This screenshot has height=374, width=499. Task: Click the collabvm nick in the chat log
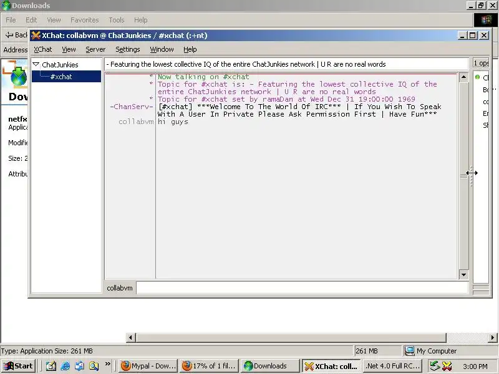click(136, 122)
